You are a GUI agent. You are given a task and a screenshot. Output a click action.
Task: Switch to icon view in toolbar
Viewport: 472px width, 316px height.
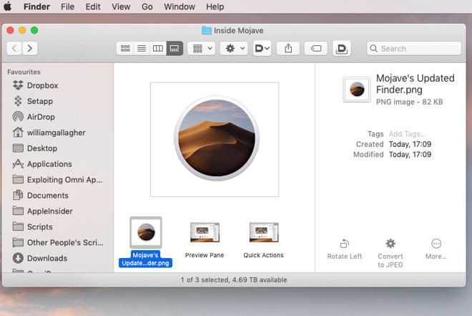click(x=125, y=48)
